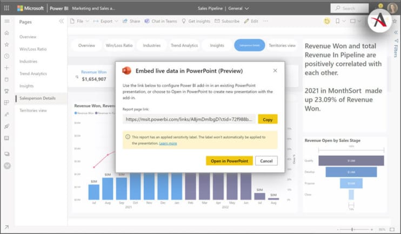Select Industries page in Pages pane
The image size is (401, 234).
pyautogui.click(x=29, y=61)
